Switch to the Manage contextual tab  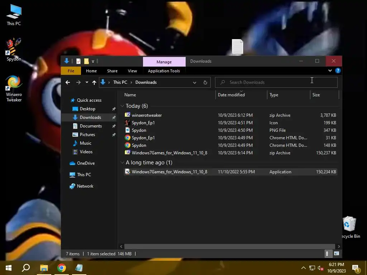(x=164, y=62)
